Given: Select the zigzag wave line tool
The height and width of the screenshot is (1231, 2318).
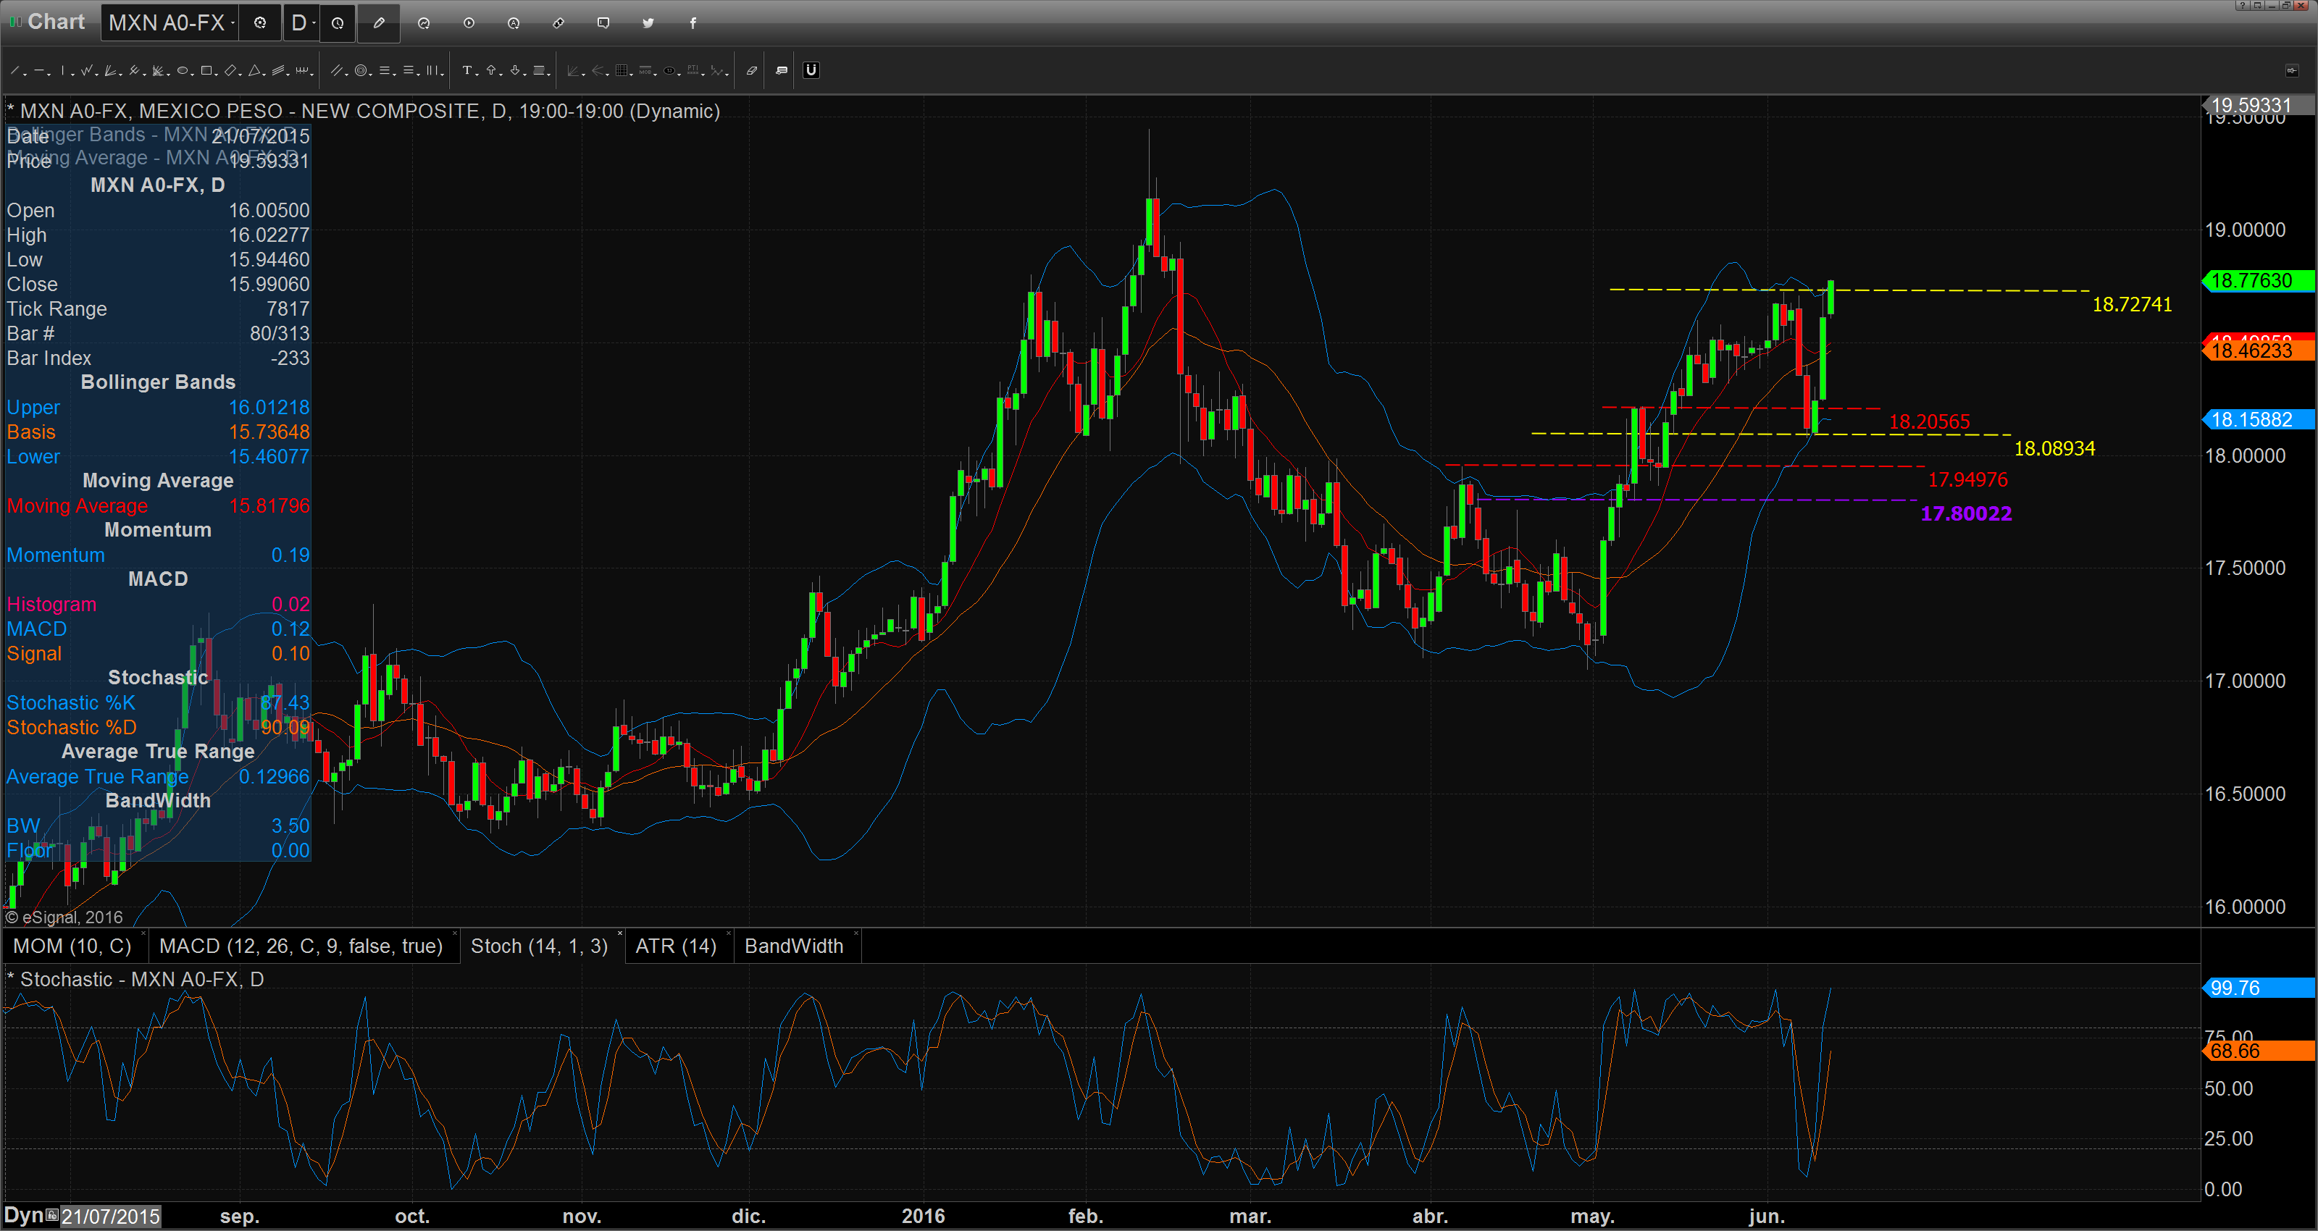Looking at the screenshot, I should 86,70.
